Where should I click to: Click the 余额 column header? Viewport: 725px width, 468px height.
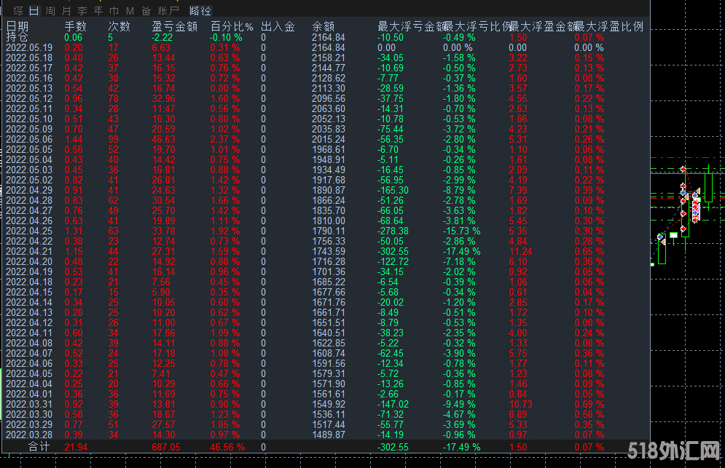(x=324, y=26)
